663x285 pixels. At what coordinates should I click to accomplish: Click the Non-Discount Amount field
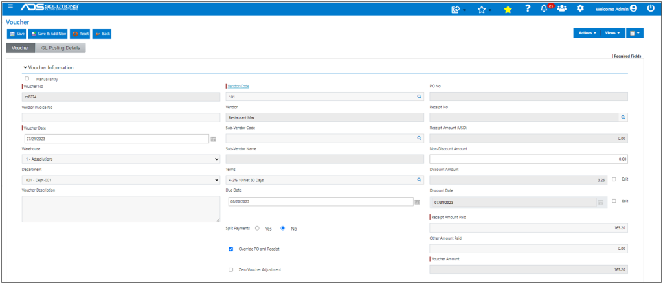(528, 159)
